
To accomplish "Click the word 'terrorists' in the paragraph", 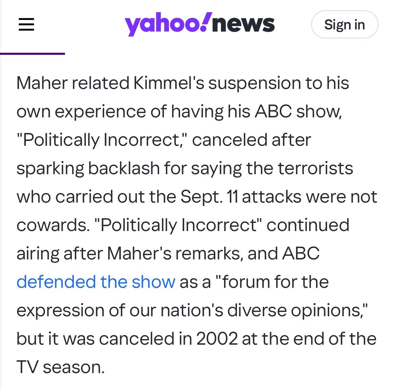I will click(x=315, y=168).
